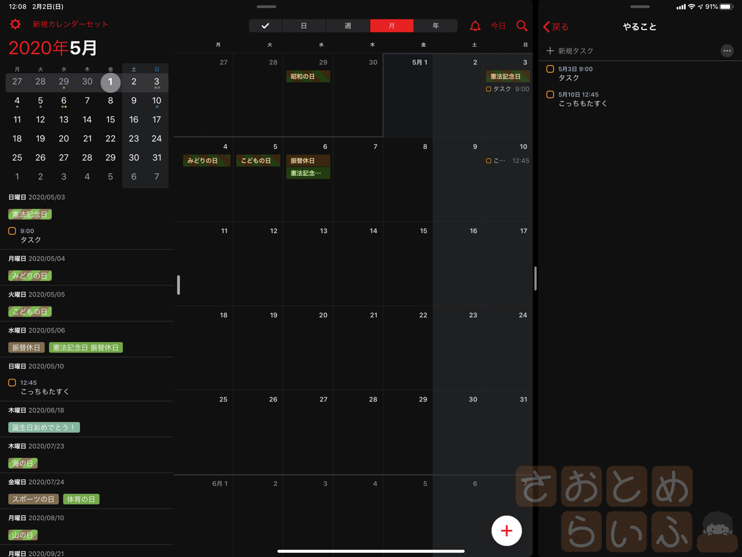Viewport: 742px width, 557px height.
Task: Open the 昭和の日 event on April 29
Action: point(308,77)
